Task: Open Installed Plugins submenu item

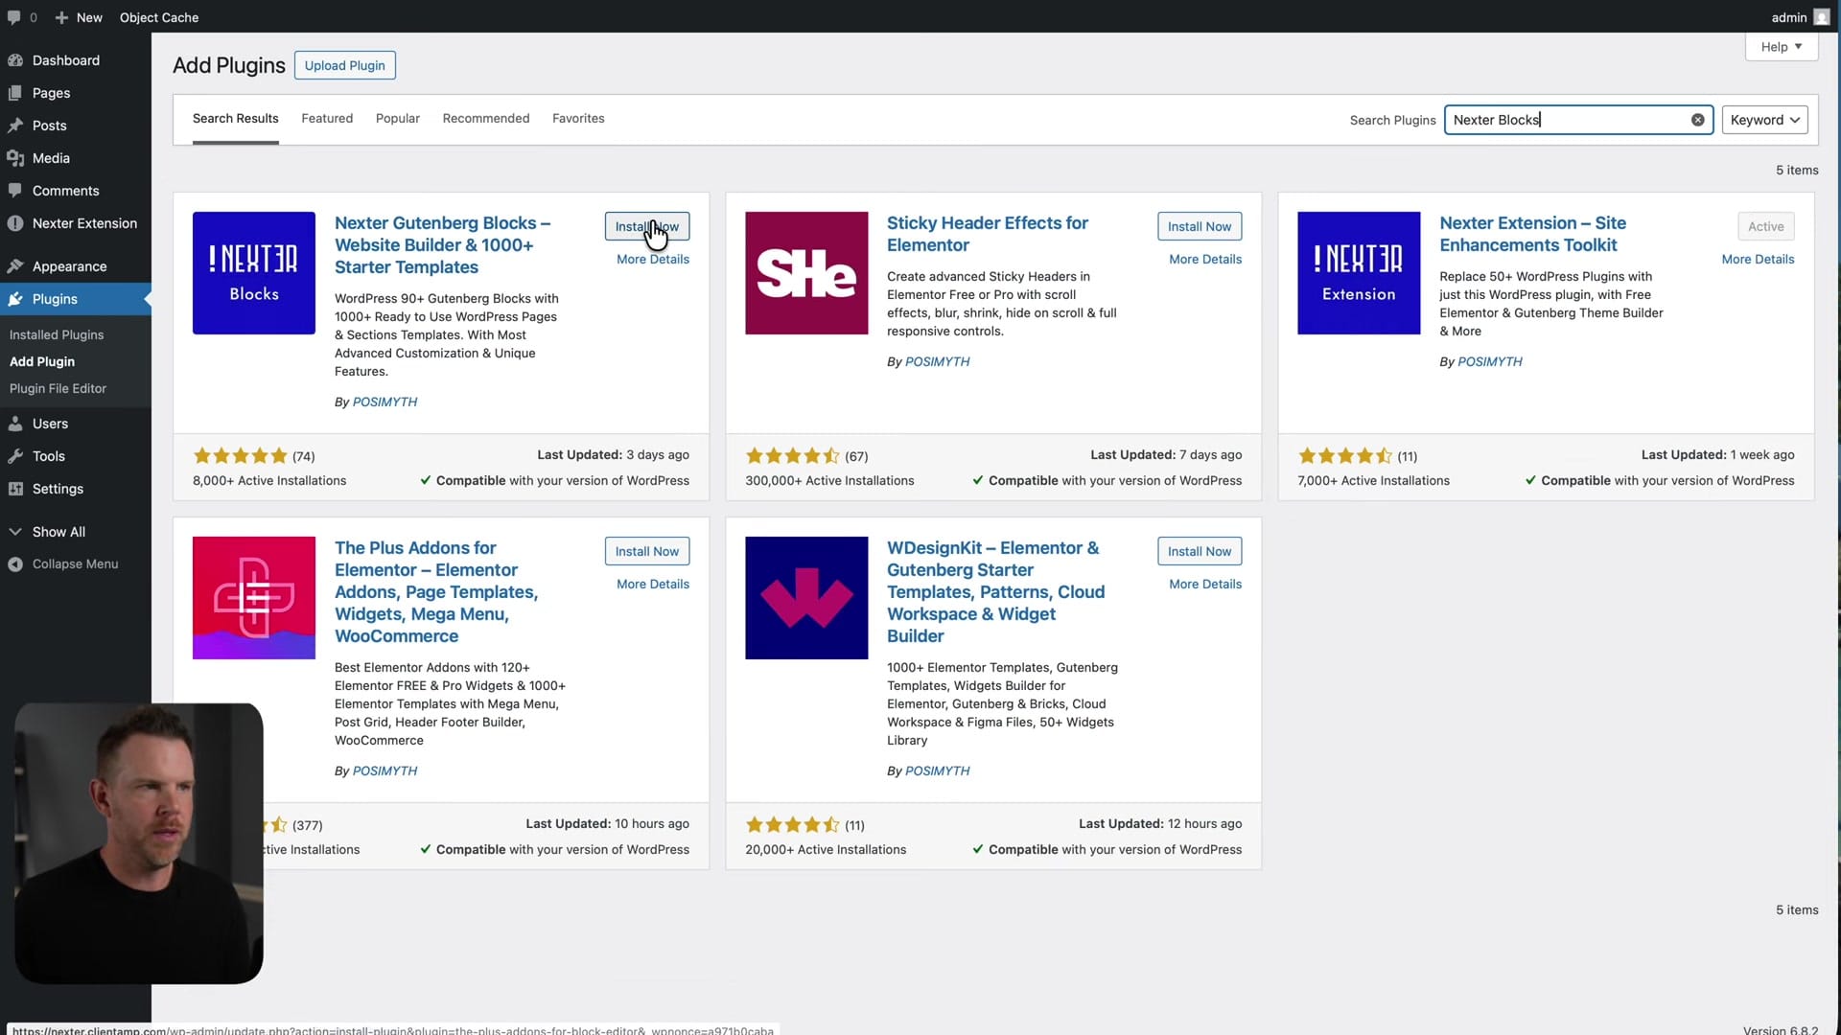Action: point(57,334)
